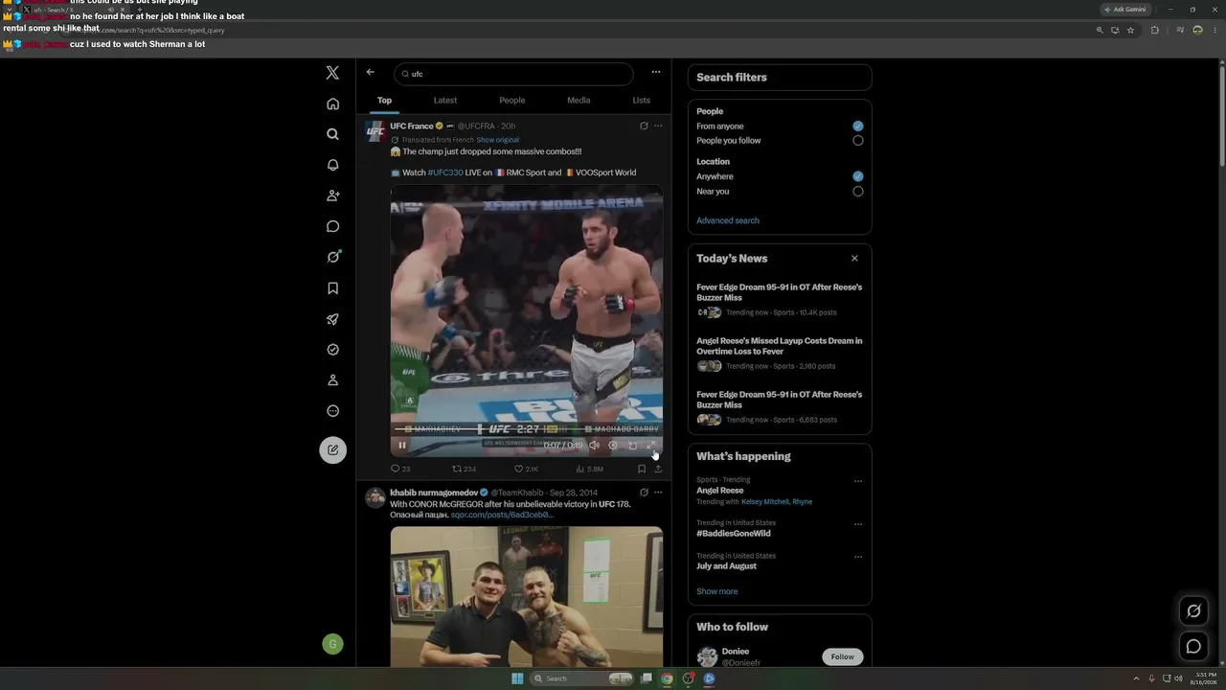Open Chat messages icon in sidebar
Viewport: 1226px width, 690px height.
pyautogui.click(x=332, y=226)
